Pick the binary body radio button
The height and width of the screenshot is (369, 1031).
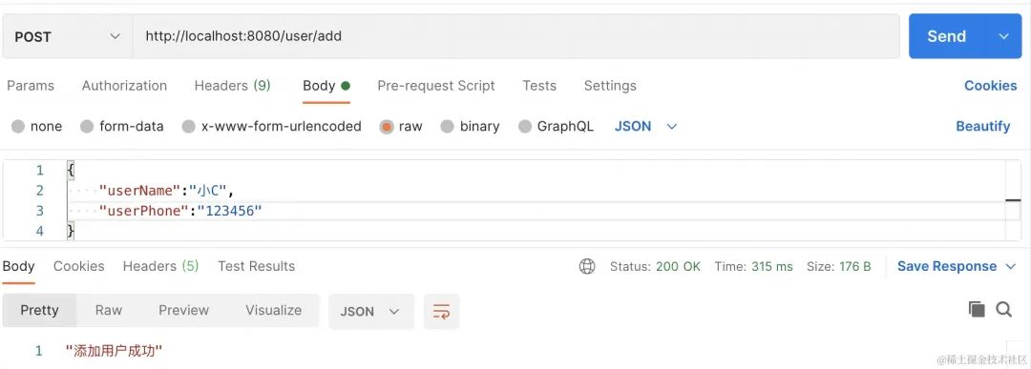coord(447,127)
